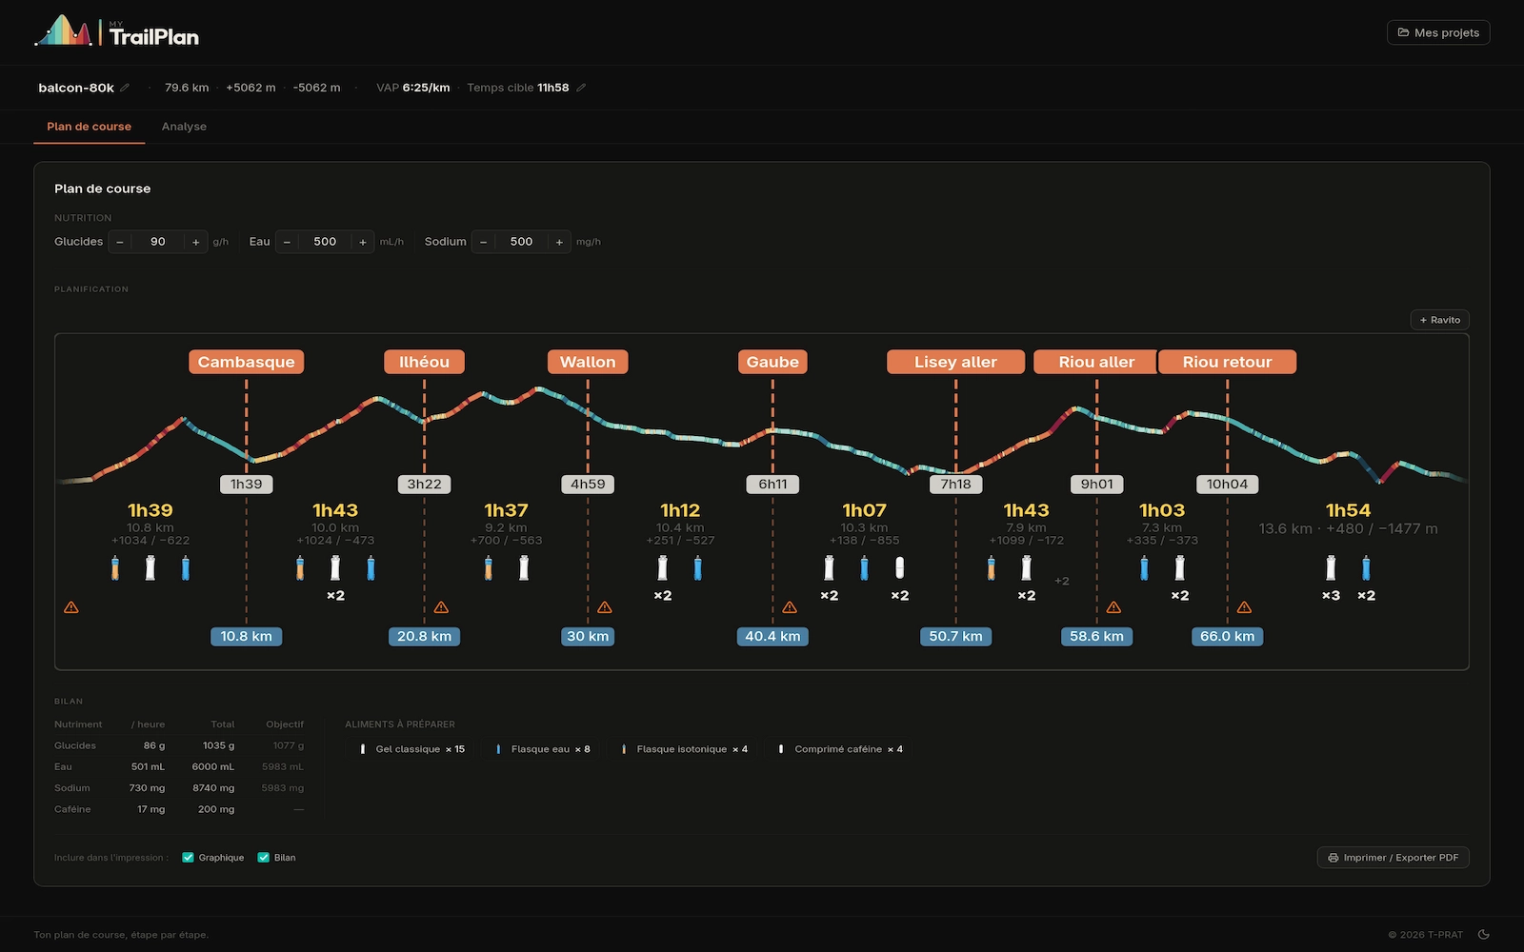1524x952 pixels.
Task: Toggle dark mode moon icon in footer
Action: [x=1483, y=934]
